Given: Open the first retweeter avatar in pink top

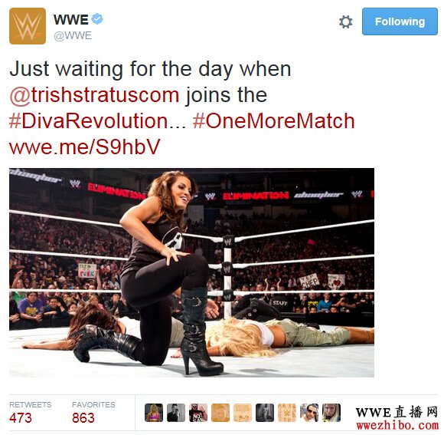Looking at the screenshot, I should [154, 413].
